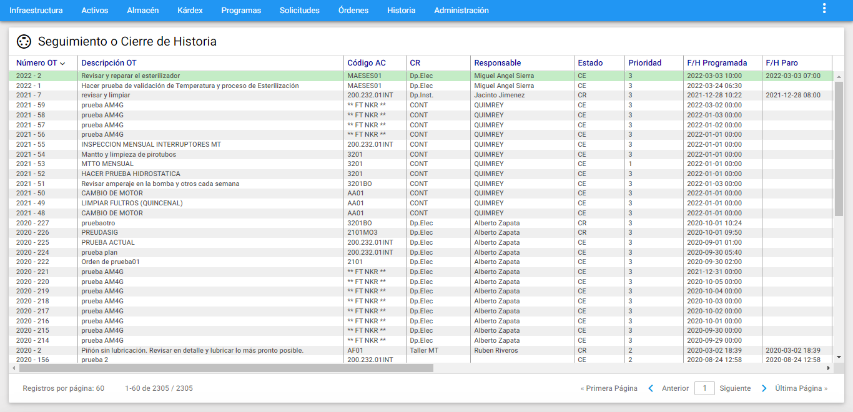The width and height of the screenshot is (853, 412).
Task: Click the scroll-left arrow of the horizontal scrollbar
Action: 14,368
